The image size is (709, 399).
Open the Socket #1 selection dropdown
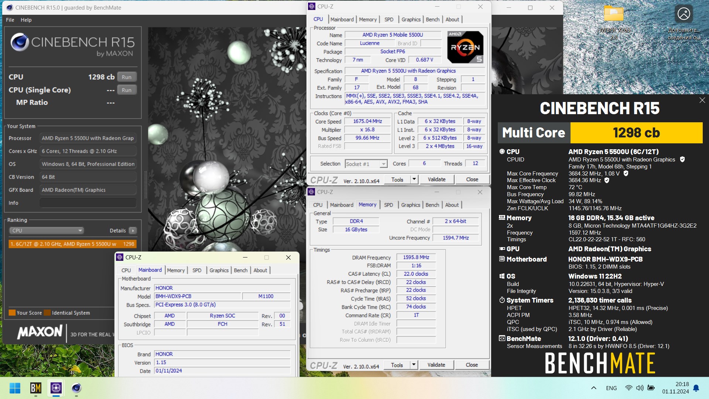pyautogui.click(x=366, y=164)
